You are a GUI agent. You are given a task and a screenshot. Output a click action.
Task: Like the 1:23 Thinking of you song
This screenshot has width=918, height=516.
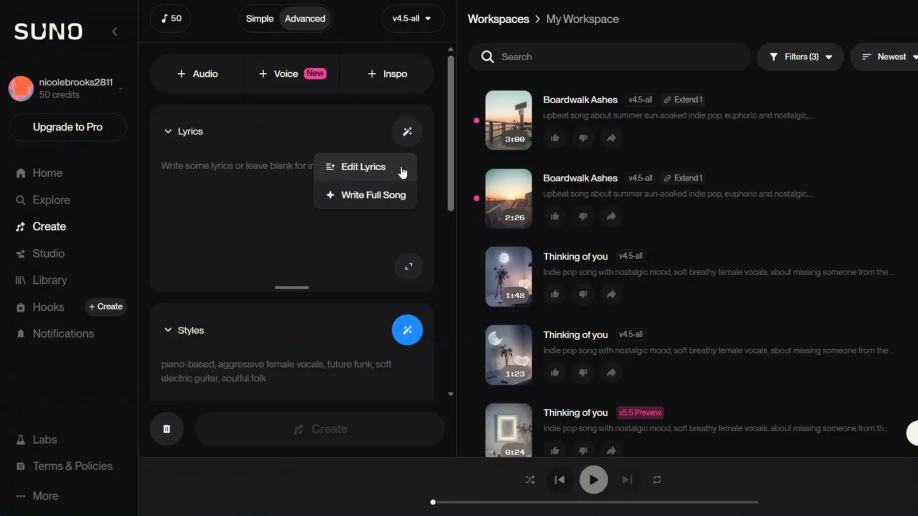(x=555, y=373)
